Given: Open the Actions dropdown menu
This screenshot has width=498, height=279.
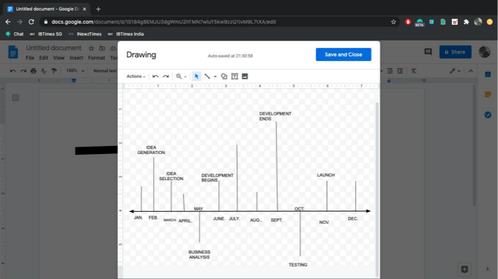Looking at the screenshot, I should (136, 76).
